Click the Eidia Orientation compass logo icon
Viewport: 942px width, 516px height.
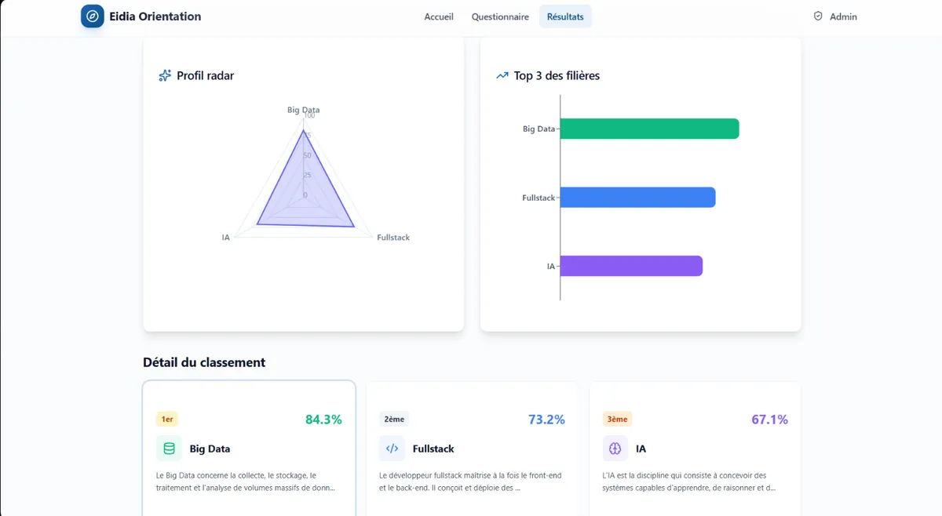pos(93,16)
